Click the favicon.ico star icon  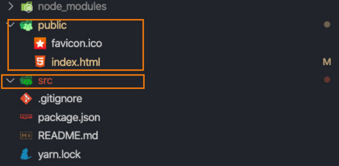coord(40,43)
